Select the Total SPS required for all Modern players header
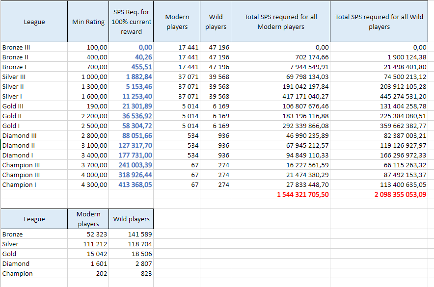This screenshot has height=287, width=434. click(281, 22)
